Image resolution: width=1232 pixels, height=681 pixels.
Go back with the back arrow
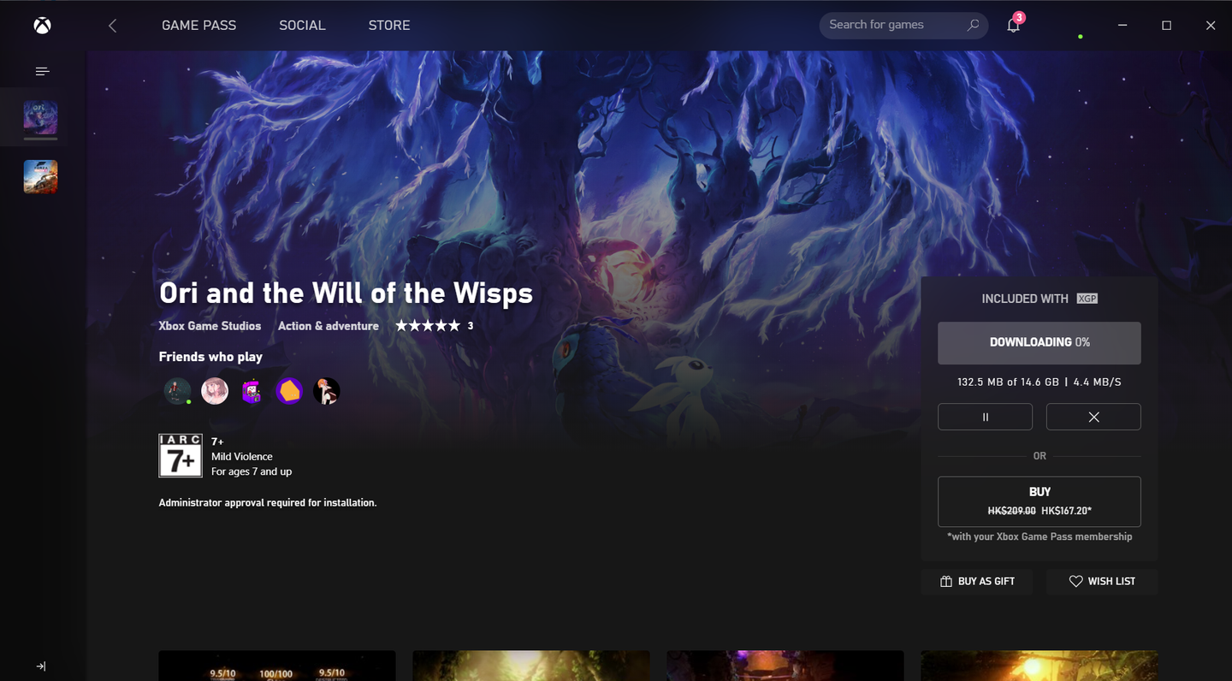click(113, 26)
